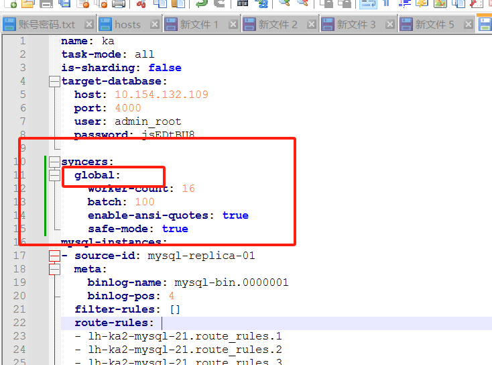Click the 'route-rules:' key
The width and height of the screenshot is (492, 365).
pyautogui.click(x=114, y=323)
